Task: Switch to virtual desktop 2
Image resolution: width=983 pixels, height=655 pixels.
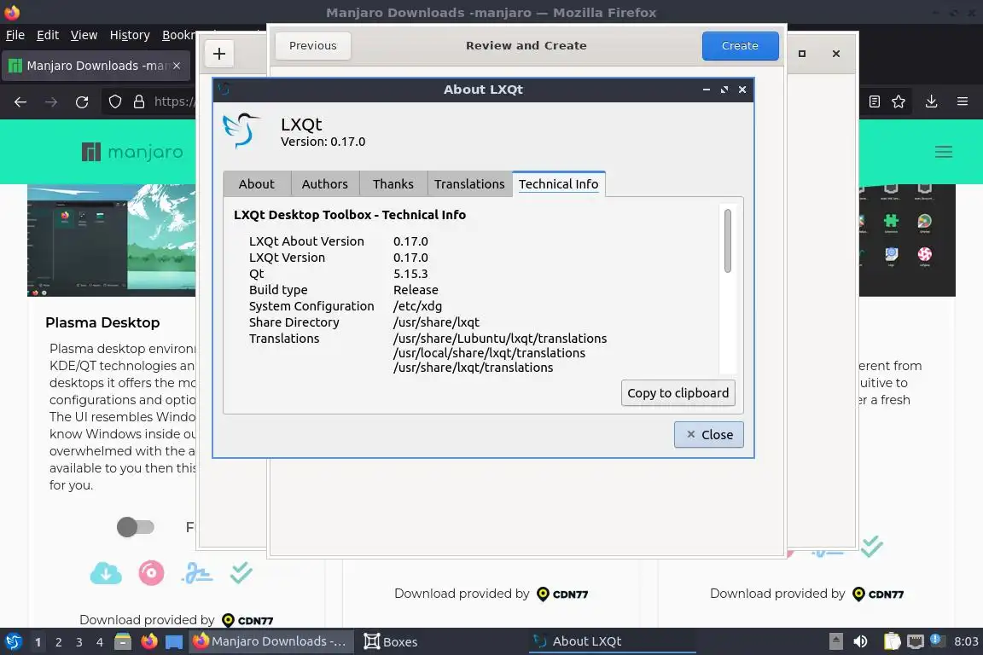Action: coord(59,642)
